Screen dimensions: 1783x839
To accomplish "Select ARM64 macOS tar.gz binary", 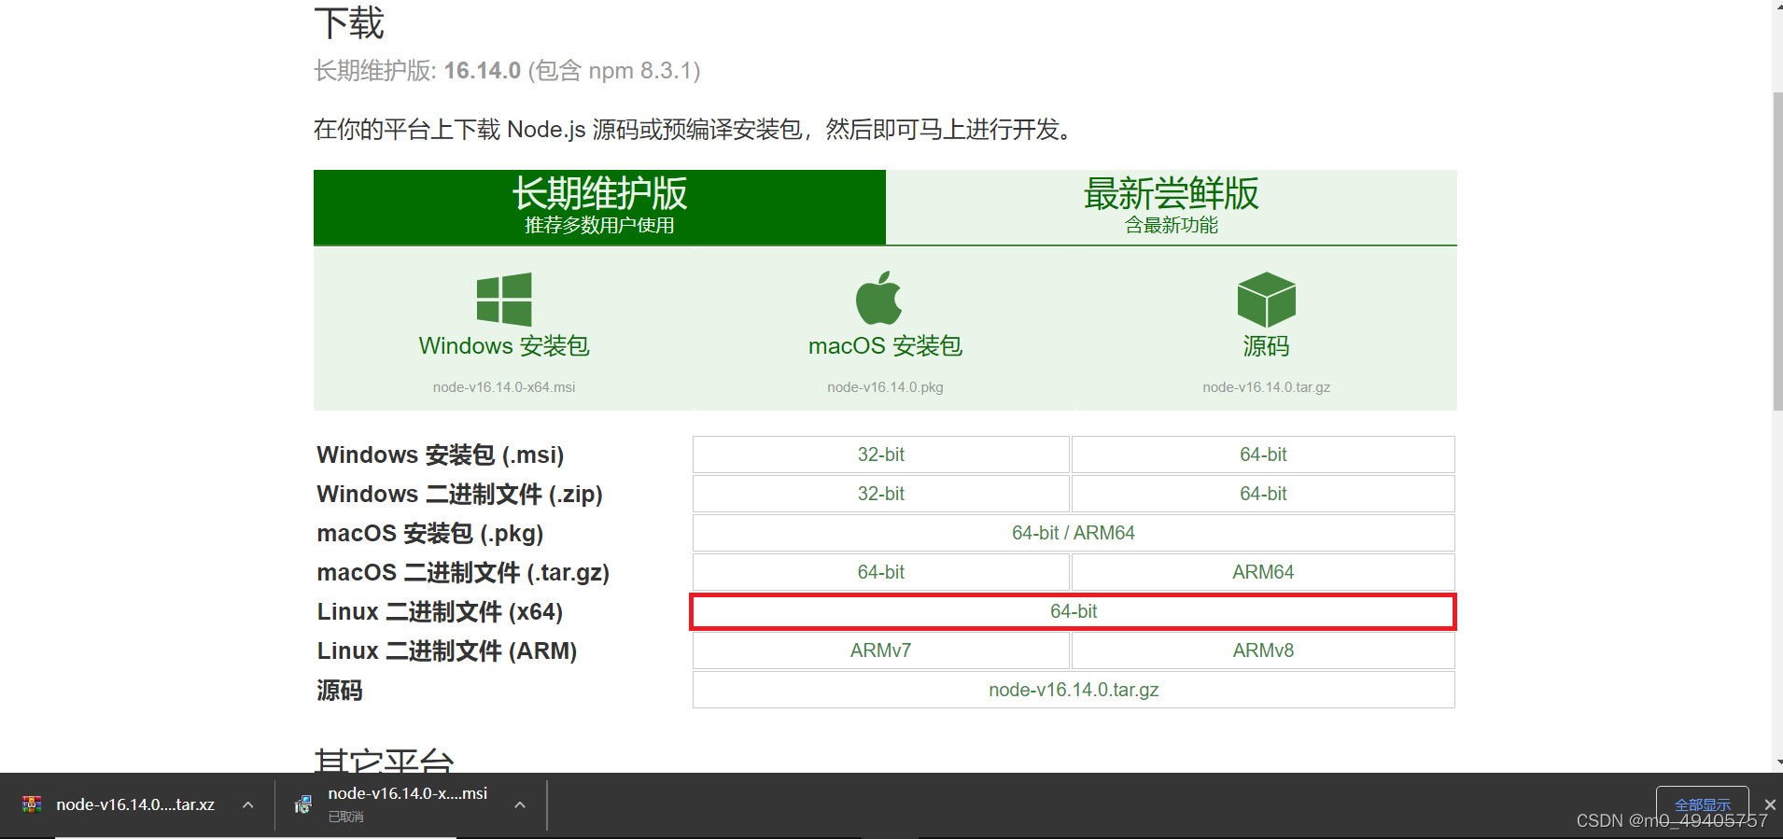I will pos(1263,572).
